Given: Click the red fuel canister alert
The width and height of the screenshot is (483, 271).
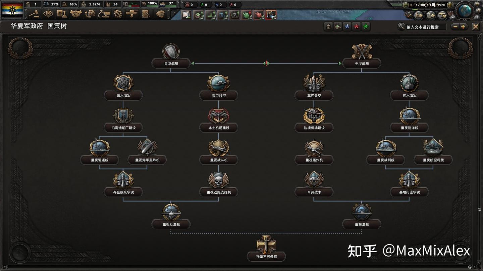Looking at the screenshot, I should click(259, 15).
